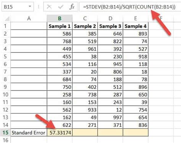181x143 pixels.
Task: Select the cell containing 650
Action: (136, 94)
